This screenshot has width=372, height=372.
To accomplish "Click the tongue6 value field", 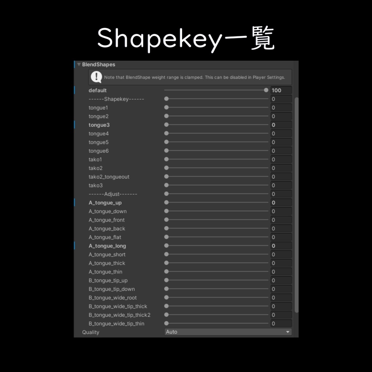I will click(281, 151).
